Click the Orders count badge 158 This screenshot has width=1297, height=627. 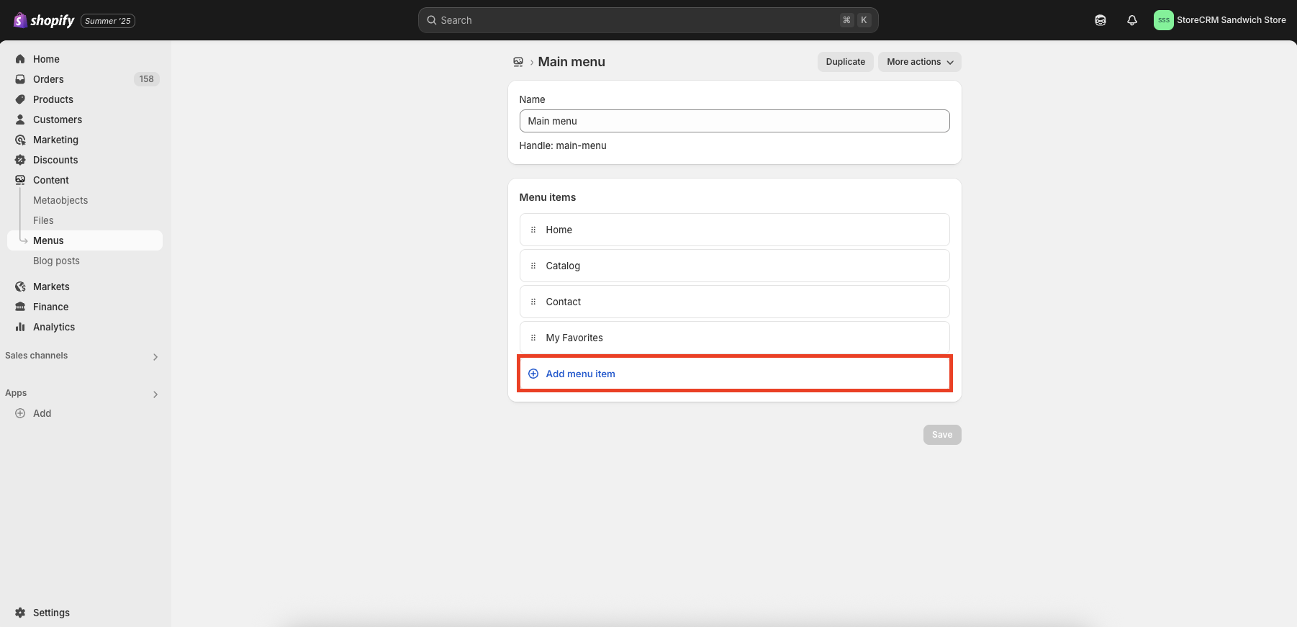147,79
